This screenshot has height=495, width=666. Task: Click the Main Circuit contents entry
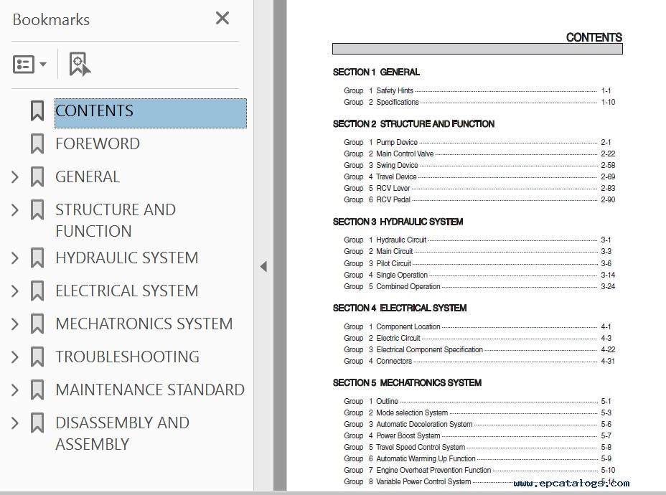click(477, 251)
